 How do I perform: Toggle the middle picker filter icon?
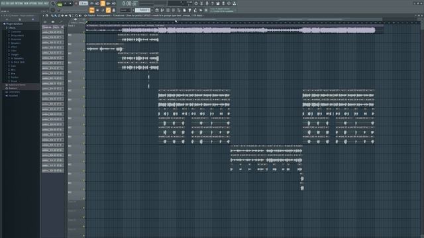click(x=53, y=22)
